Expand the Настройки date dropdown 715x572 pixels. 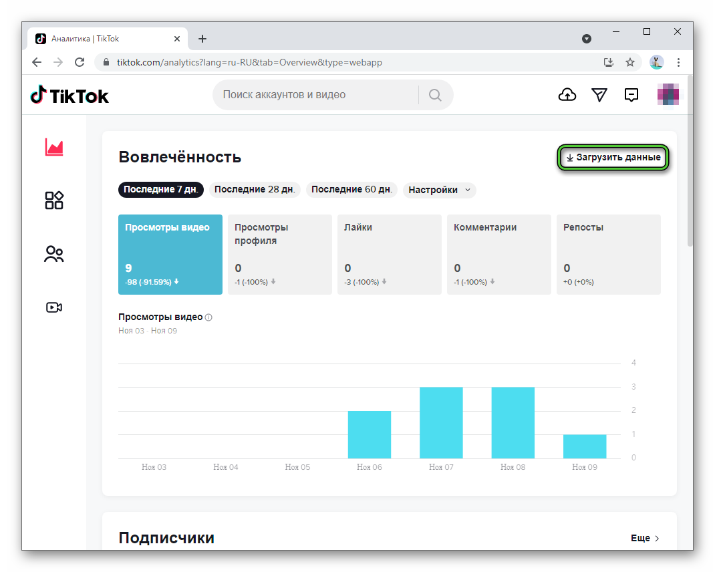(x=439, y=190)
